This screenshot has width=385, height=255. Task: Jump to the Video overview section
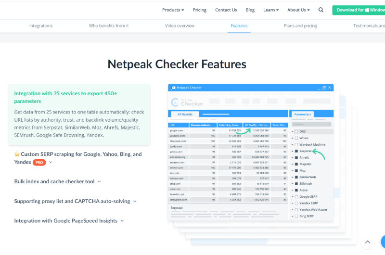pyautogui.click(x=180, y=25)
